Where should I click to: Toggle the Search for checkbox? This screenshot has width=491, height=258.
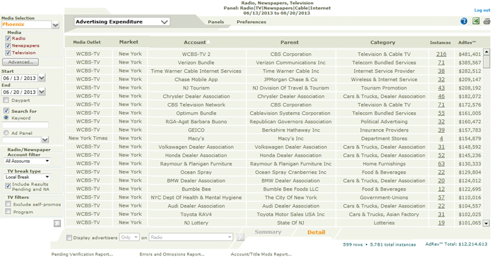click(x=6, y=111)
